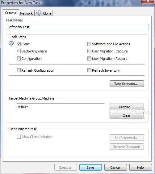The width and height of the screenshot is (155, 174).
Task: Close the Properties for New Task window
Action: coord(148,2)
